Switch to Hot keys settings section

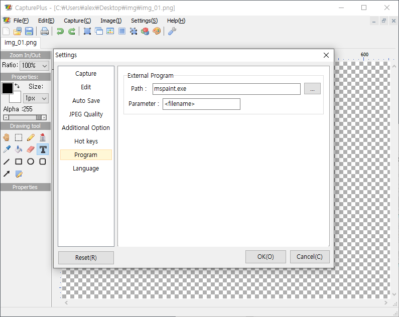86,141
